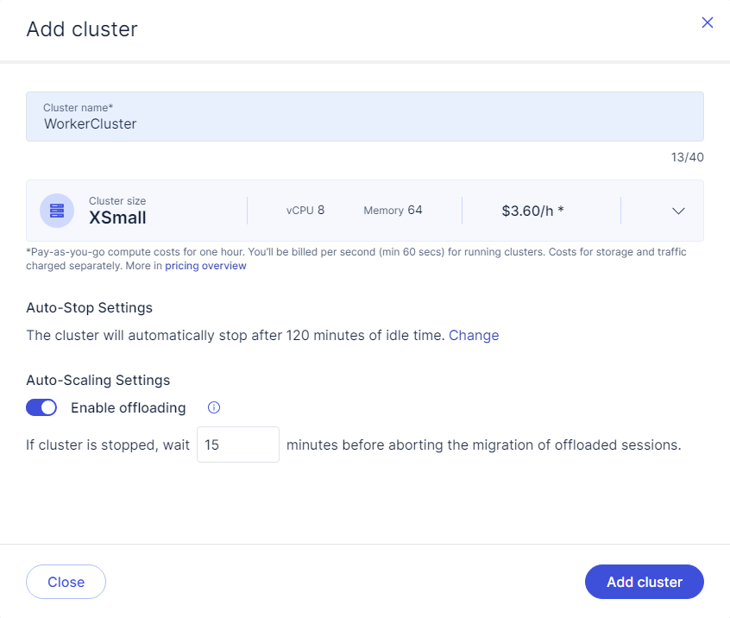
Task: Select the XSmall cluster size label
Action: pyautogui.click(x=117, y=218)
